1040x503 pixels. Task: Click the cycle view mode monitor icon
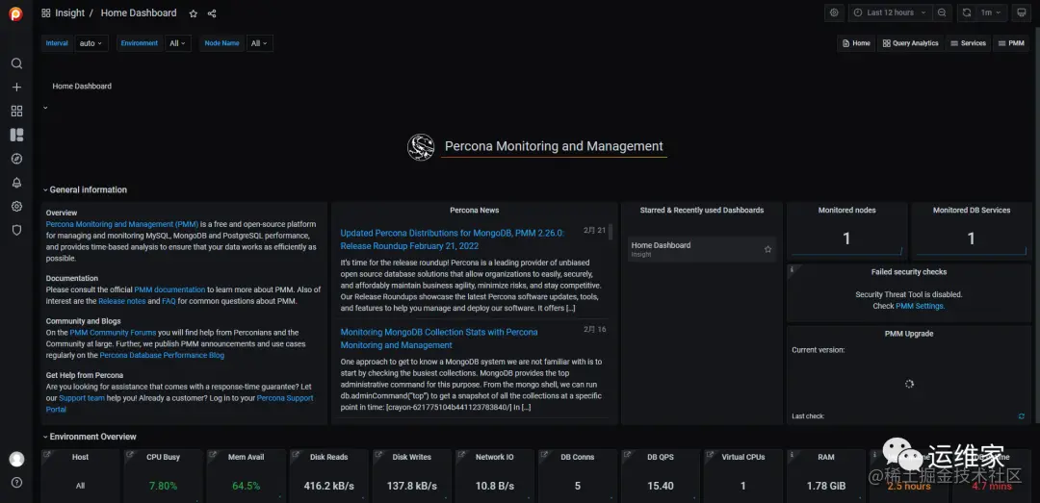coord(1022,13)
